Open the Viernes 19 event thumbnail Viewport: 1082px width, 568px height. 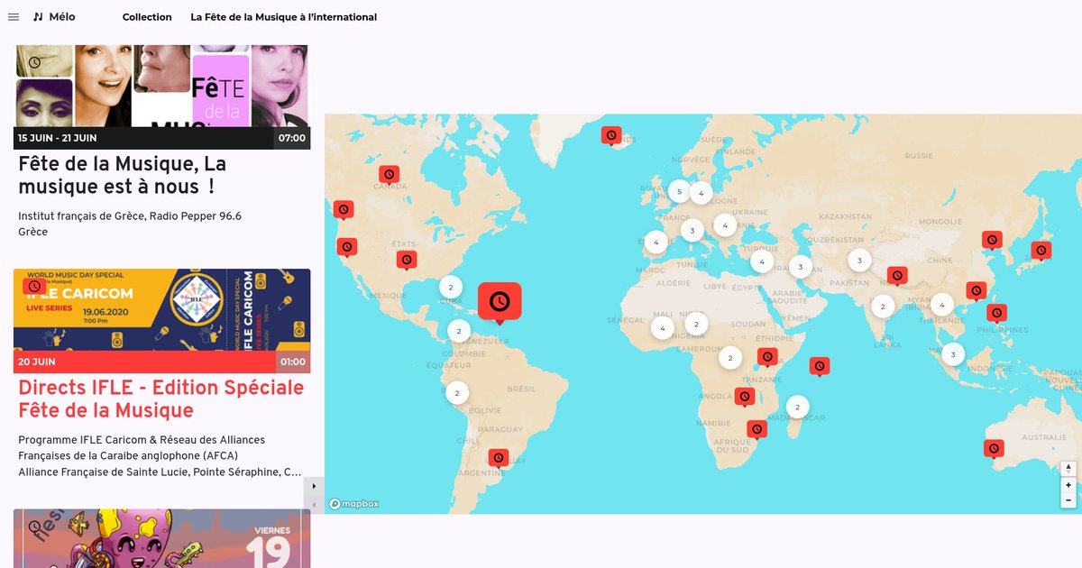[162, 538]
